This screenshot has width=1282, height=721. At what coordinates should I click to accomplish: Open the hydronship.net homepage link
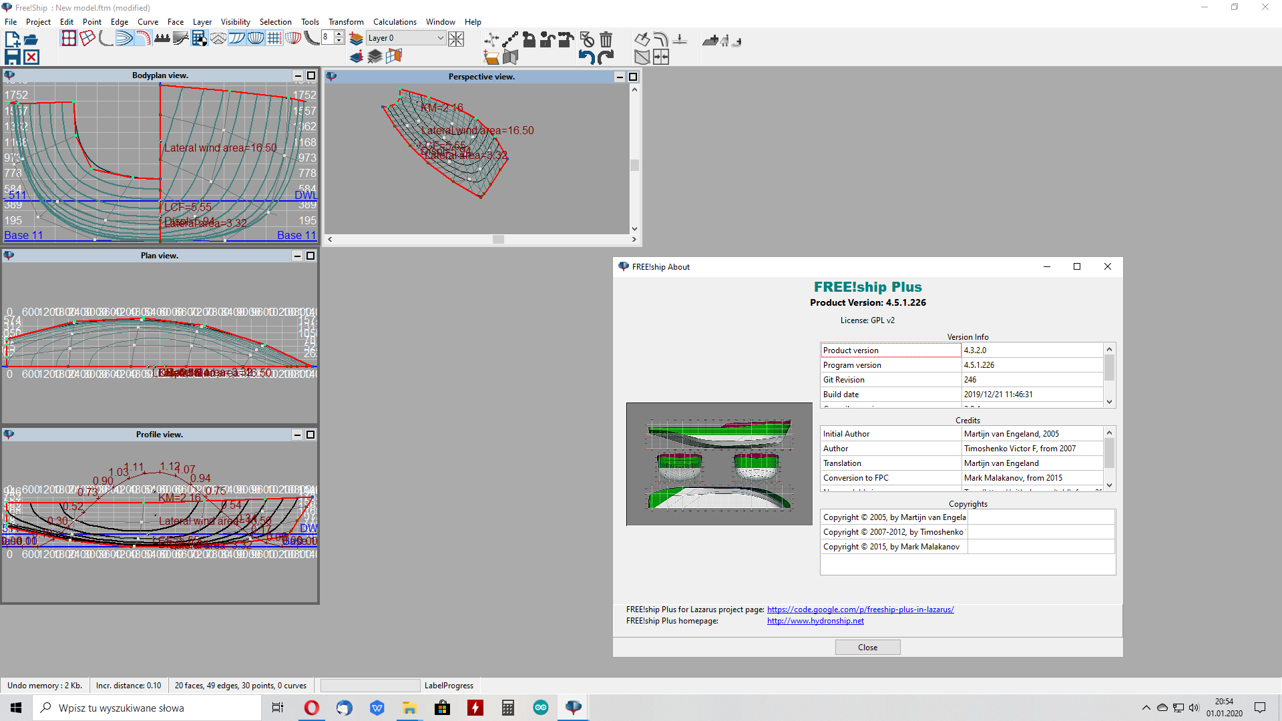coord(815,621)
